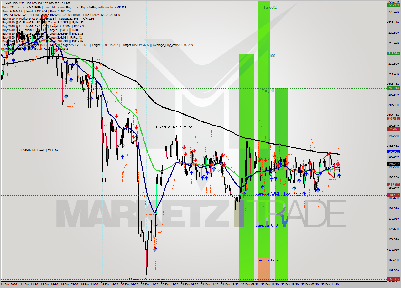Click the red 199.071 price tag
This screenshot has width=401, height=288.
pyautogui.click(x=393, y=129)
